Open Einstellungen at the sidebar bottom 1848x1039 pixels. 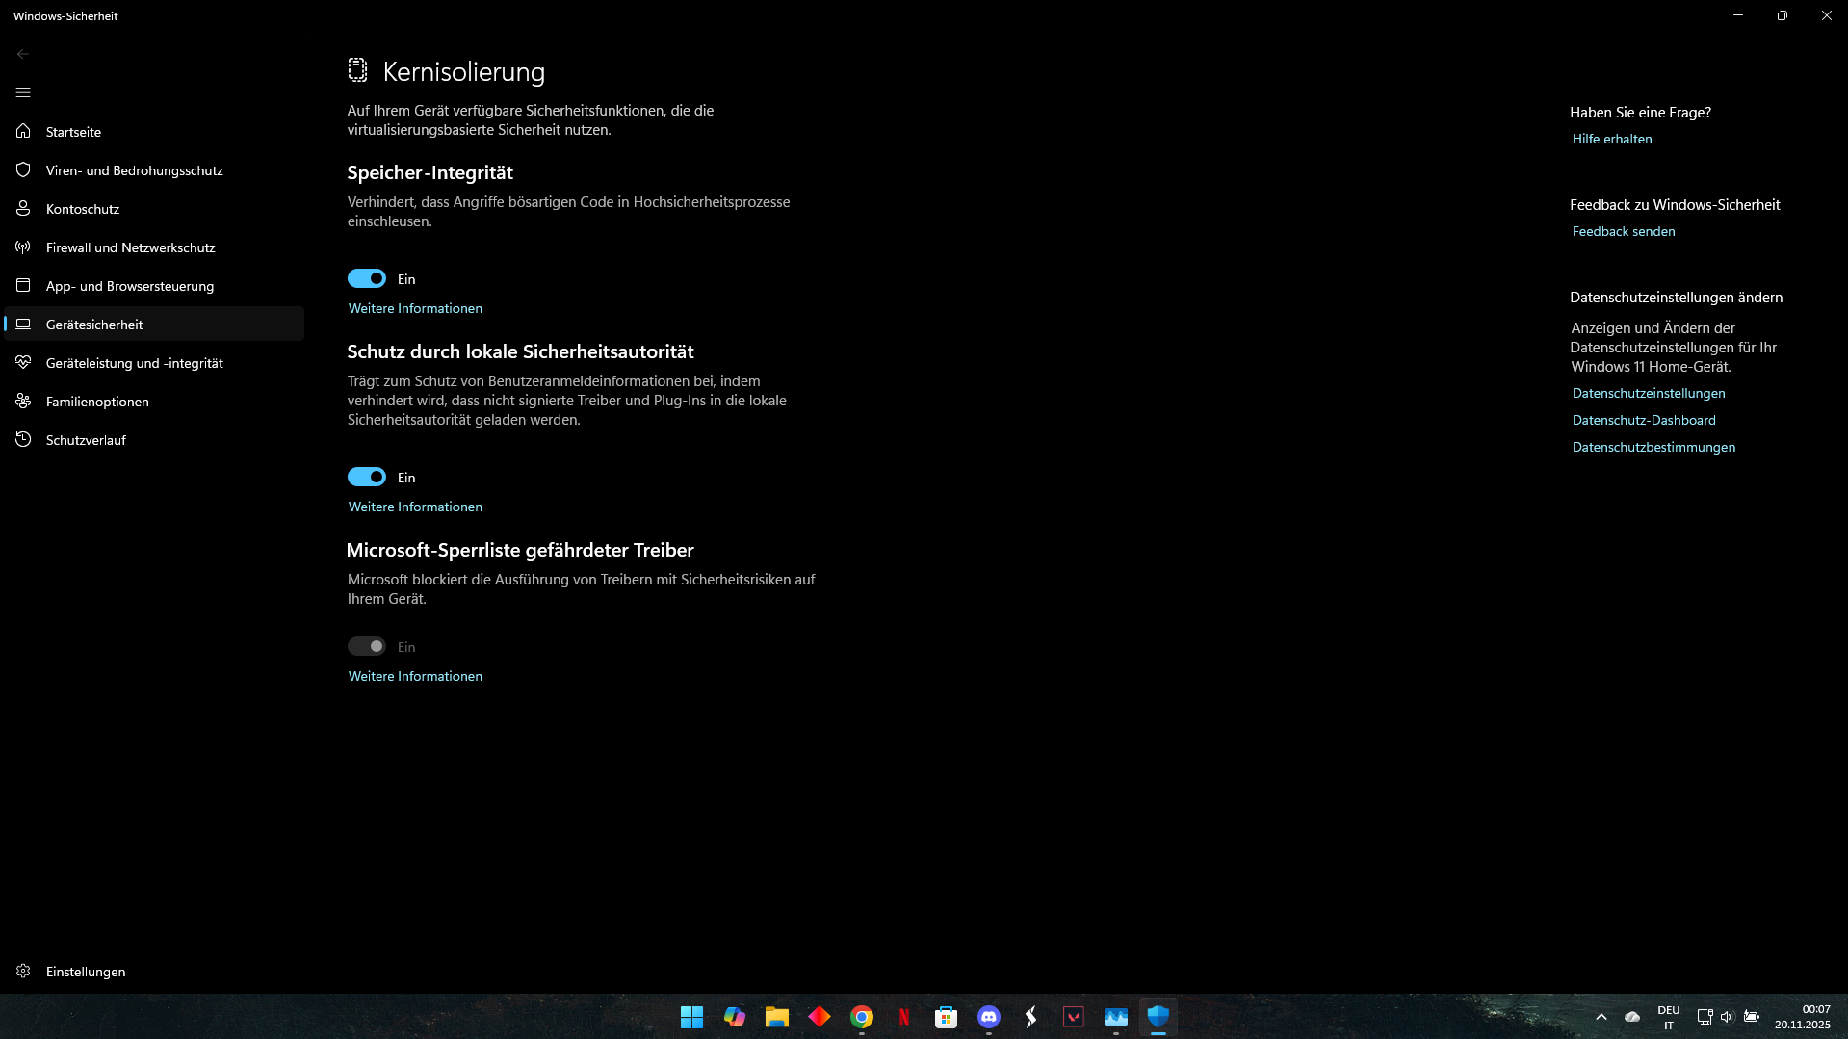pos(154,972)
